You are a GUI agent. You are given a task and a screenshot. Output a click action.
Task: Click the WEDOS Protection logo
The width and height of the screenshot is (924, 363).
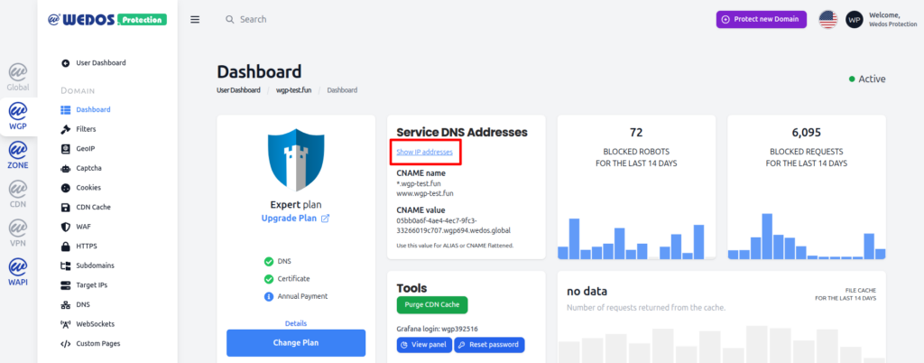pyautogui.click(x=107, y=20)
